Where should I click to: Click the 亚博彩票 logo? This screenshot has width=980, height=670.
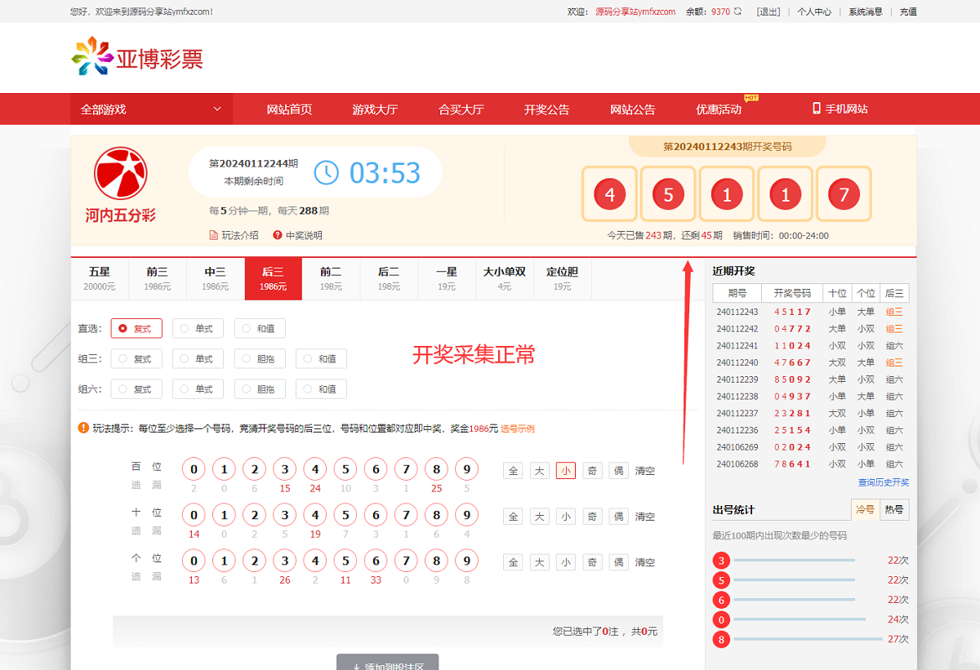pyautogui.click(x=137, y=57)
